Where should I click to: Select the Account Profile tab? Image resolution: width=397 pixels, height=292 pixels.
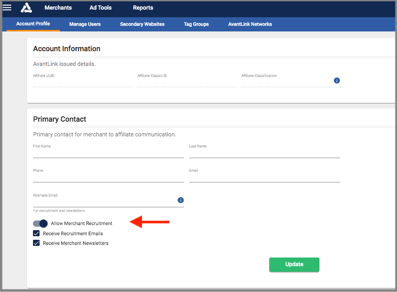point(33,24)
